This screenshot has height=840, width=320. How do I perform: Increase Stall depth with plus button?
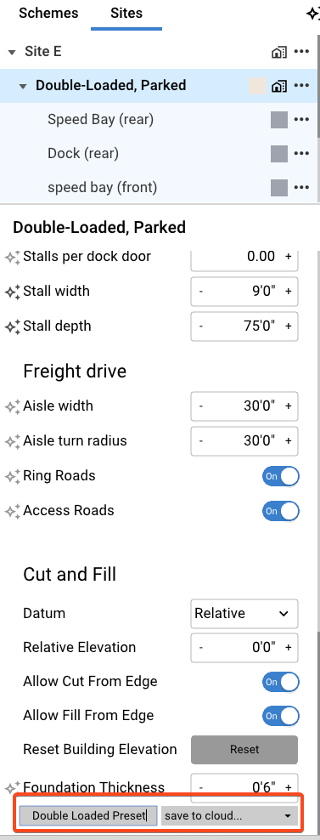pos(289,326)
